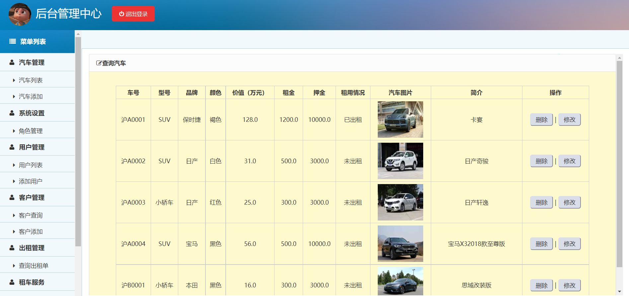Click the arrow before 查询出租单
This screenshot has width=629, height=296.
pyautogui.click(x=14, y=266)
